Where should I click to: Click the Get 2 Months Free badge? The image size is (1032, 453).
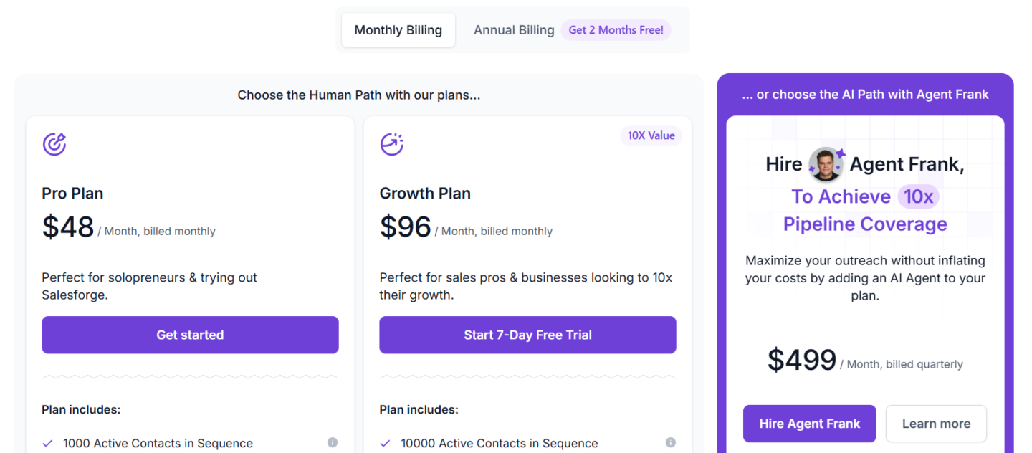click(616, 30)
